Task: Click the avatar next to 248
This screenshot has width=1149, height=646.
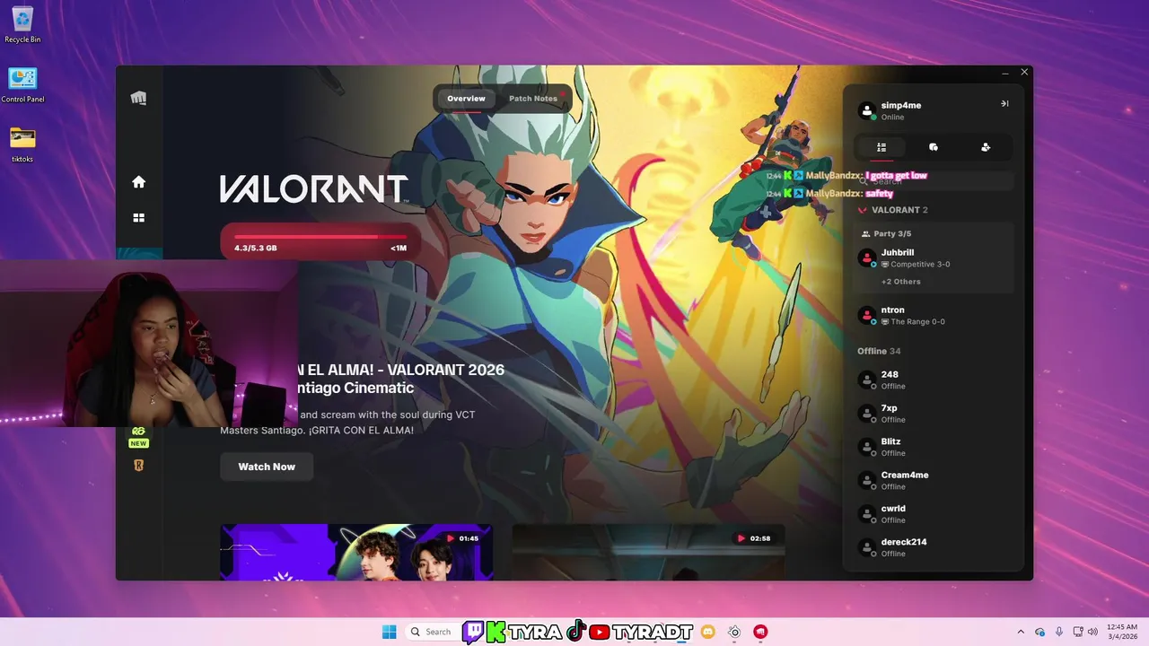Action: [x=867, y=380]
